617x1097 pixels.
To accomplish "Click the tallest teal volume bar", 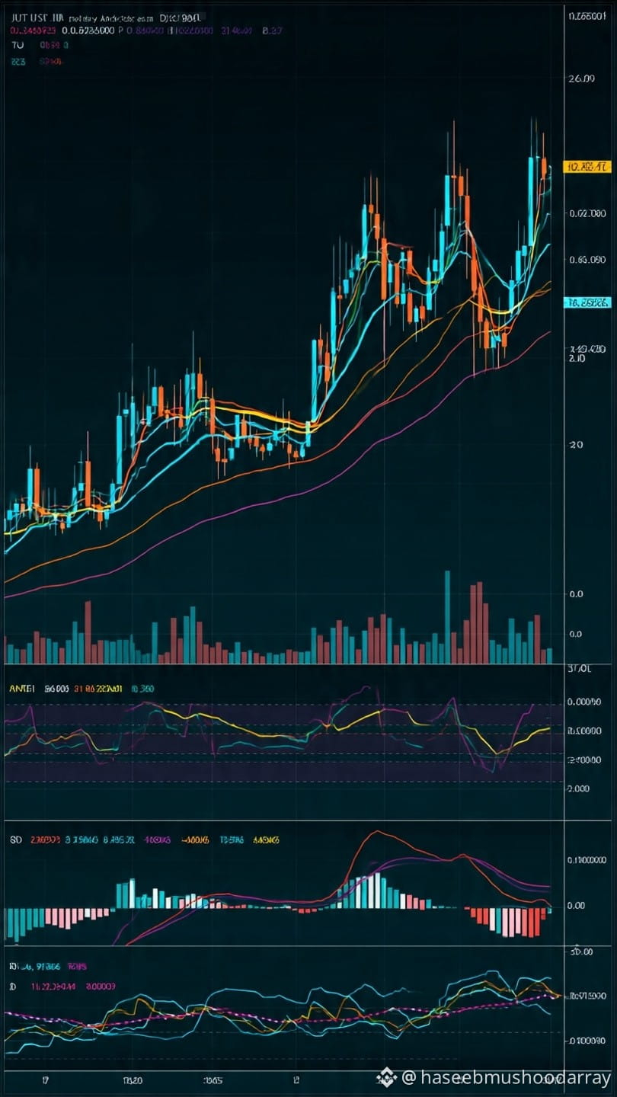I will 447,616.
